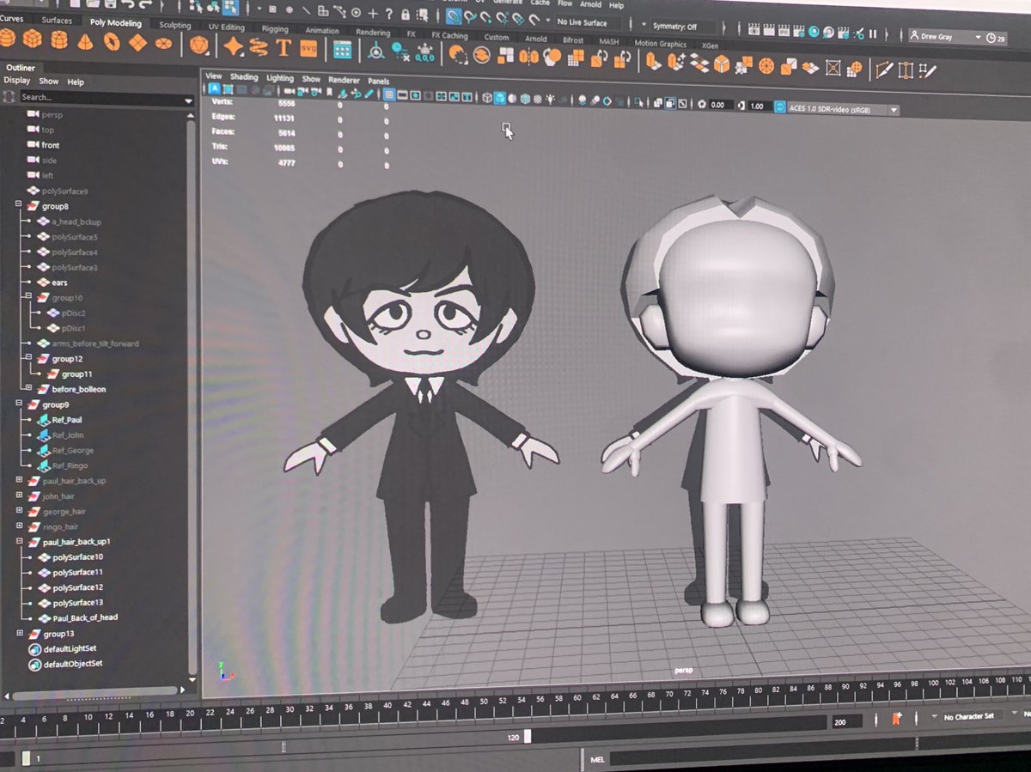The image size is (1031, 772).
Task: Toggle use all lights bulb icon
Action: click(550, 100)
